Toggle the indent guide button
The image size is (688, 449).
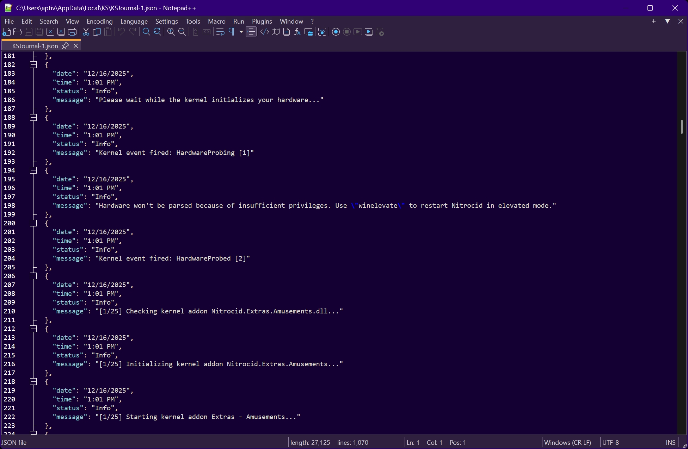pos(251,32)
